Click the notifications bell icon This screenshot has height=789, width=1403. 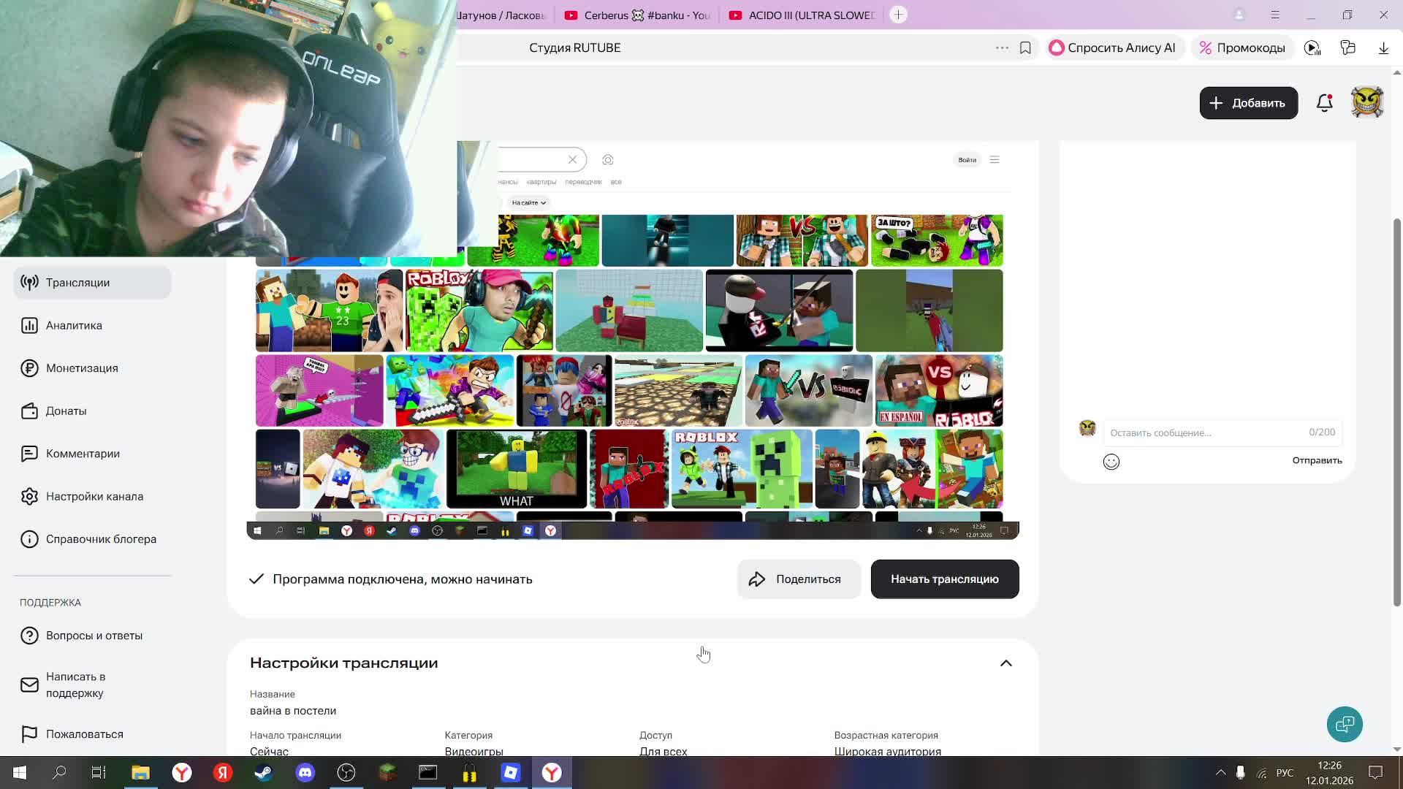[x=1324, y=103]
